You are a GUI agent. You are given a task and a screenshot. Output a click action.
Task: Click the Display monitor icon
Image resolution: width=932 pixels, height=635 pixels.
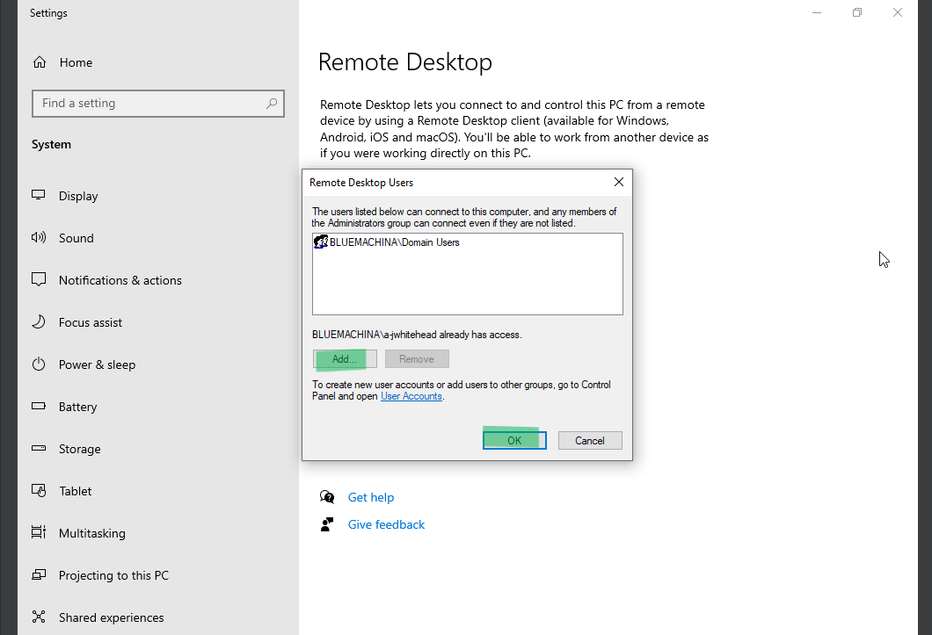coord(39,196)
